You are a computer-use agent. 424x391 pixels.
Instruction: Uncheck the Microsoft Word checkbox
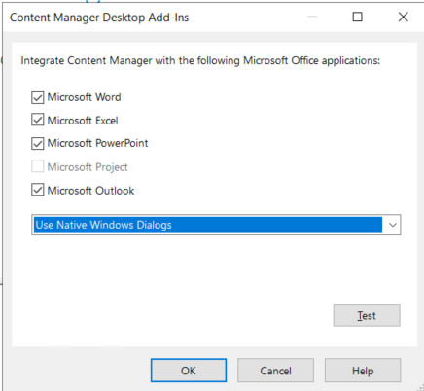click(x=38, y=97)
